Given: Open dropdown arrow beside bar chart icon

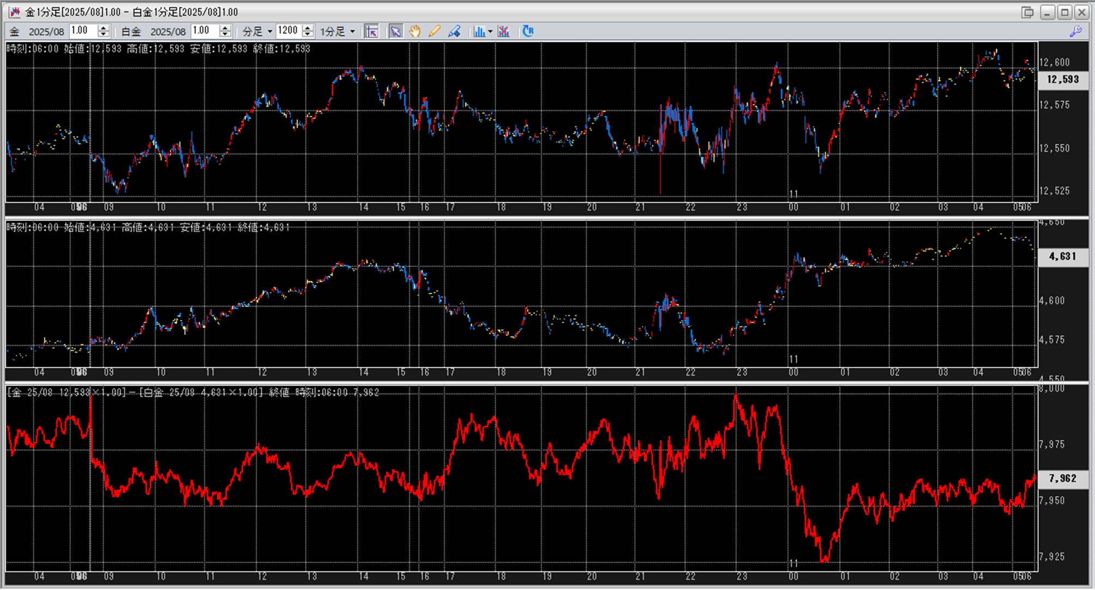Looking at the screenshot, I should tap(490, 32).
